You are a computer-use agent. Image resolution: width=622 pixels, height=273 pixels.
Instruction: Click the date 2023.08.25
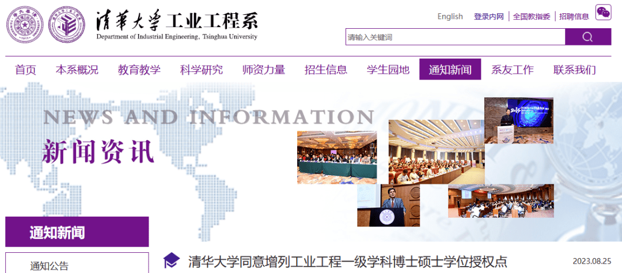pos(592,261)
